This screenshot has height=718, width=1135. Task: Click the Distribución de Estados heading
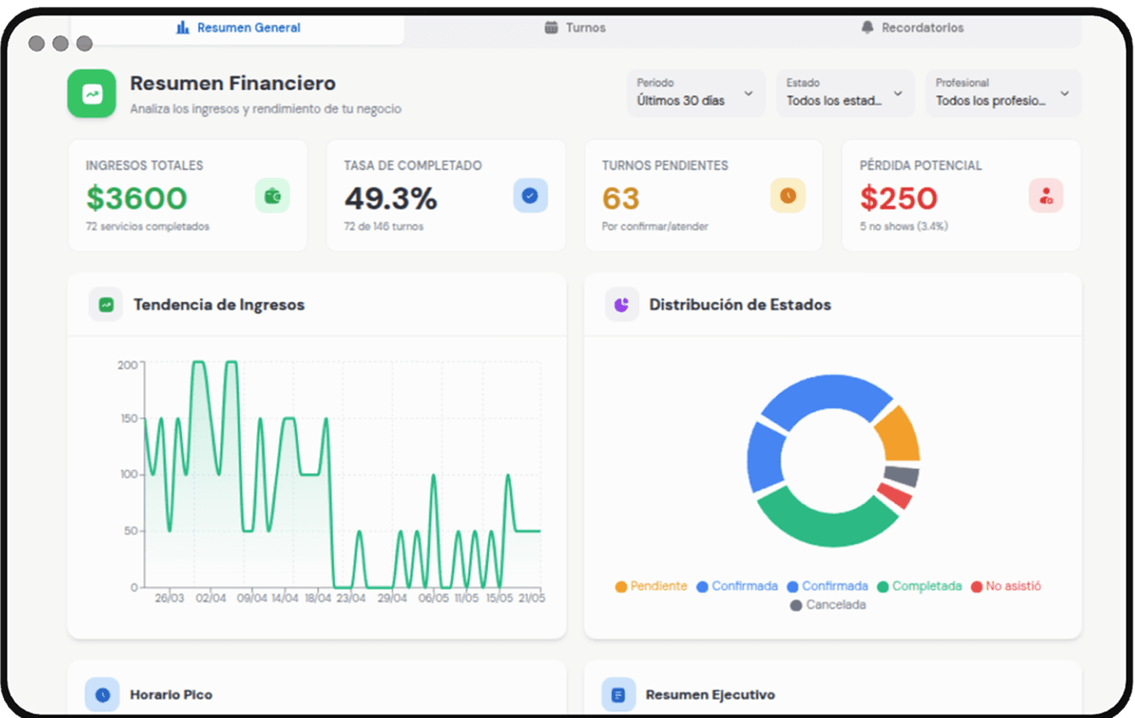tap(740, 305)
